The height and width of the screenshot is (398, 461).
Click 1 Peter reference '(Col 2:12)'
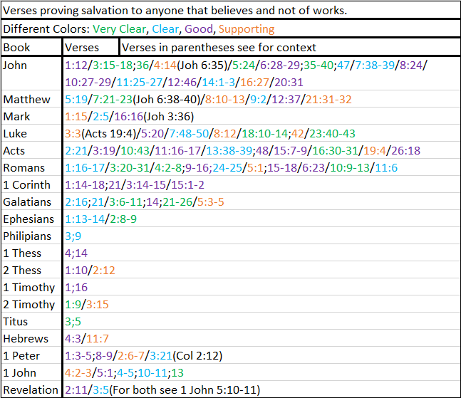pyautogui.click(x=197, y=355)
